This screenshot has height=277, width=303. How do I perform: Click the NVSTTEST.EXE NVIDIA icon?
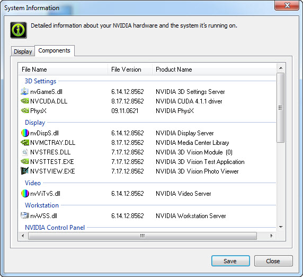tap(24, 161)
